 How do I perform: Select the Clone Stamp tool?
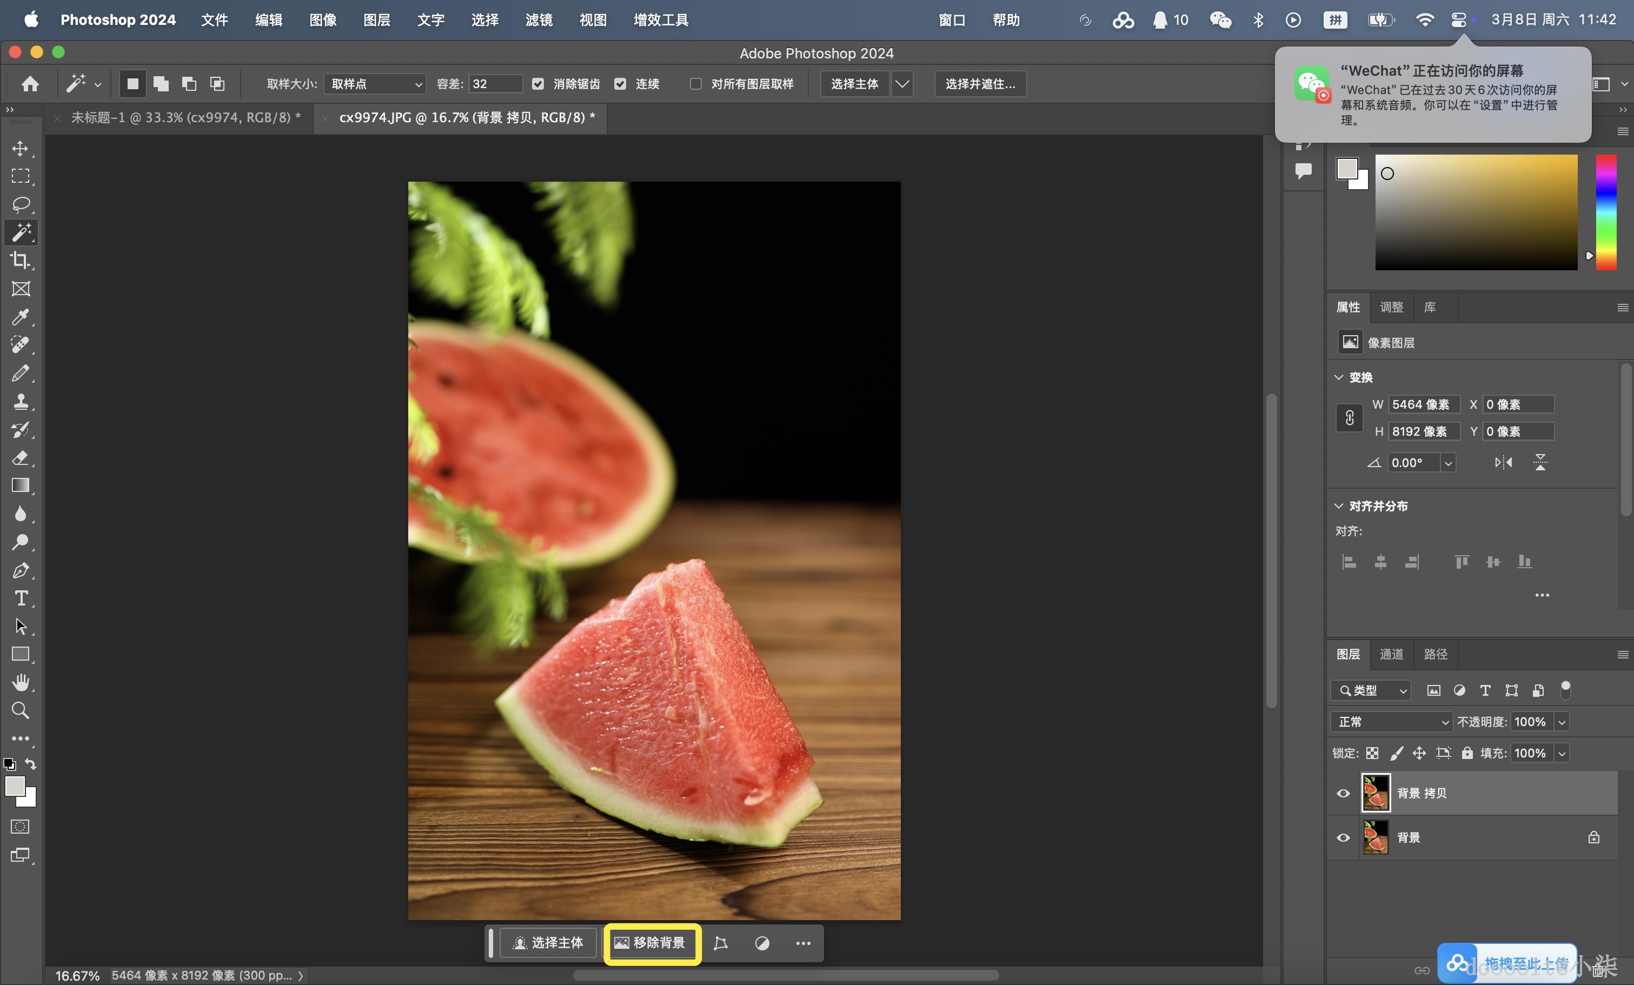(x=21, y=402)
